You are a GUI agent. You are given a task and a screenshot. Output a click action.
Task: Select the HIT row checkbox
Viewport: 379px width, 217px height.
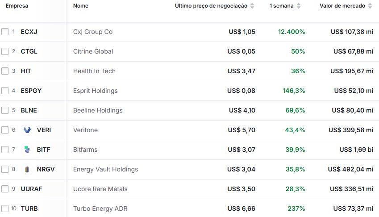pos(5,71)
